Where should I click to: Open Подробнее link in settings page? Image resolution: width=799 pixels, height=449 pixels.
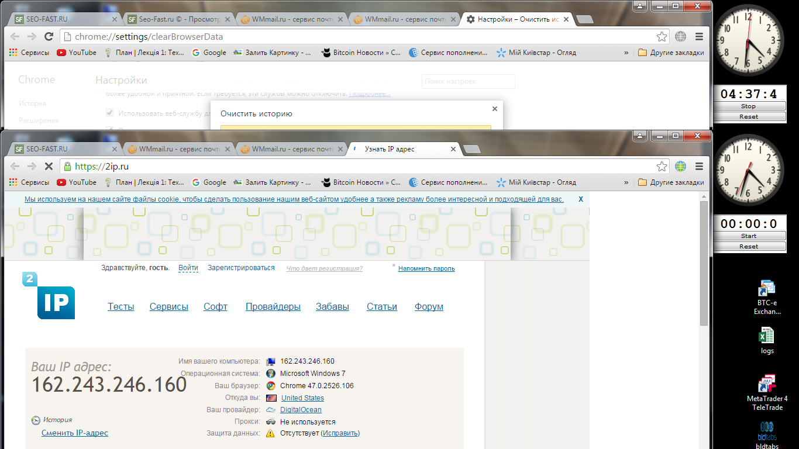370,94
